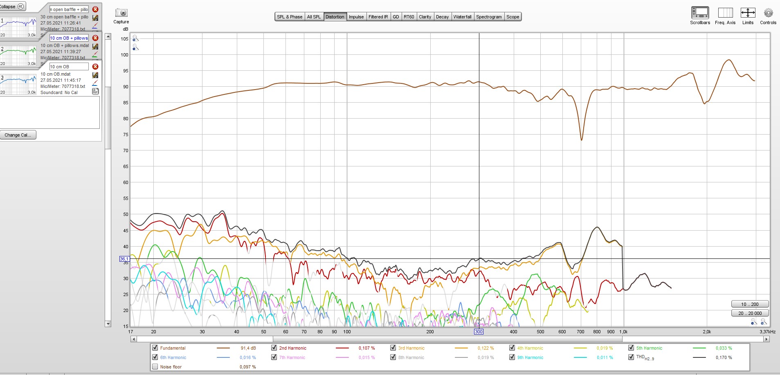This screenshot has height=375, width=780.
Task: Click the Change Cal... button
Action: tap(18, 135)
